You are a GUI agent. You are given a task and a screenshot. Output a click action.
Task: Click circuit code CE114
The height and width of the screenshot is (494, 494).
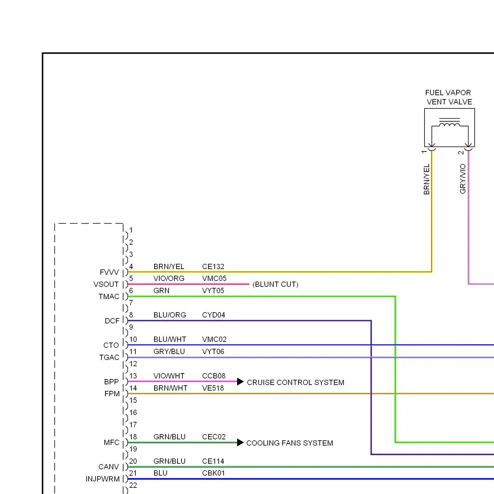pyautogui.click(x=213, y=461)
